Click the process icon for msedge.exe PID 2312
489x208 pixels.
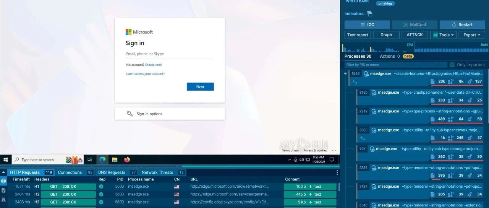coord(374,111)
